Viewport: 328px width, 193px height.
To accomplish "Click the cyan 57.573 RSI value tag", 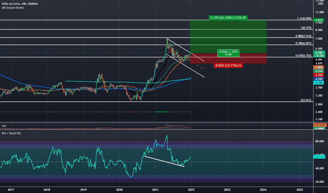I will click(x=319, y=157).
